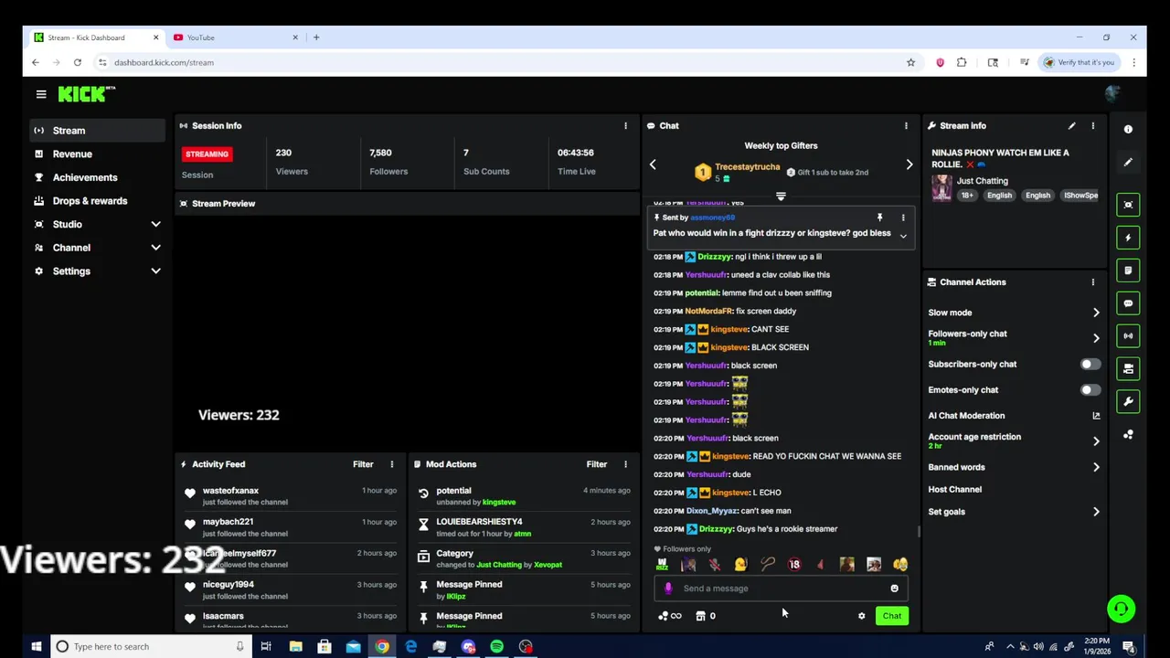Show previous top gifter with left arrow

point(653,164)
